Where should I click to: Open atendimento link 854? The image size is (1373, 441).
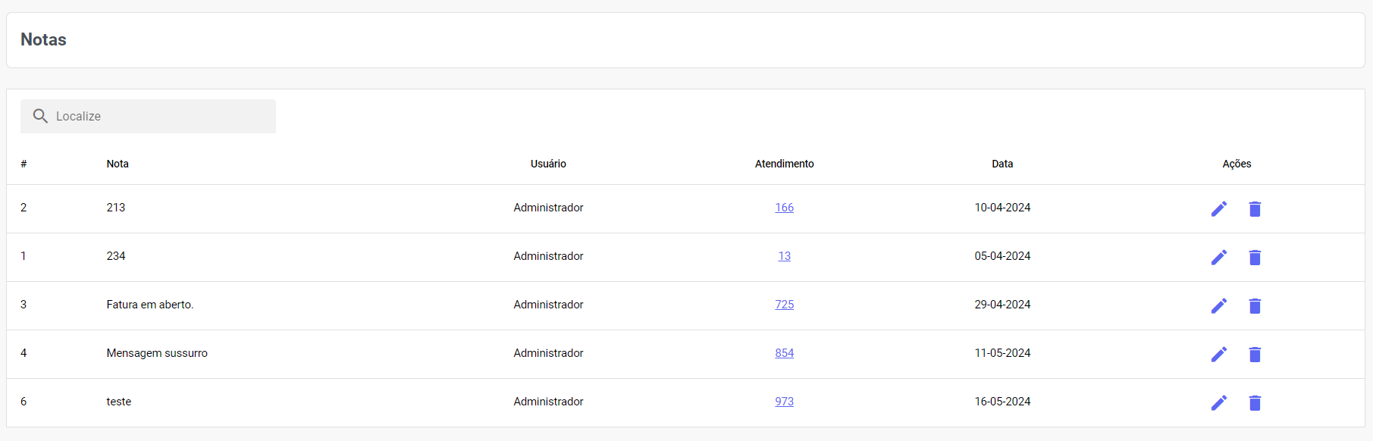[x=784, y=353]
